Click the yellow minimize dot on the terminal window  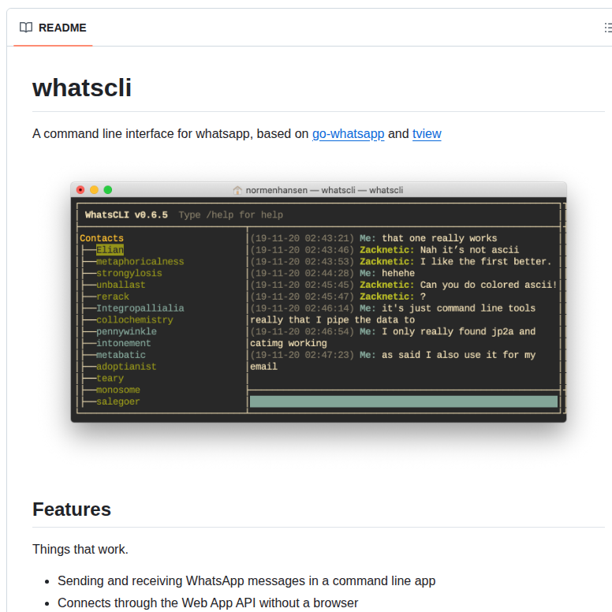coord(94,190)
